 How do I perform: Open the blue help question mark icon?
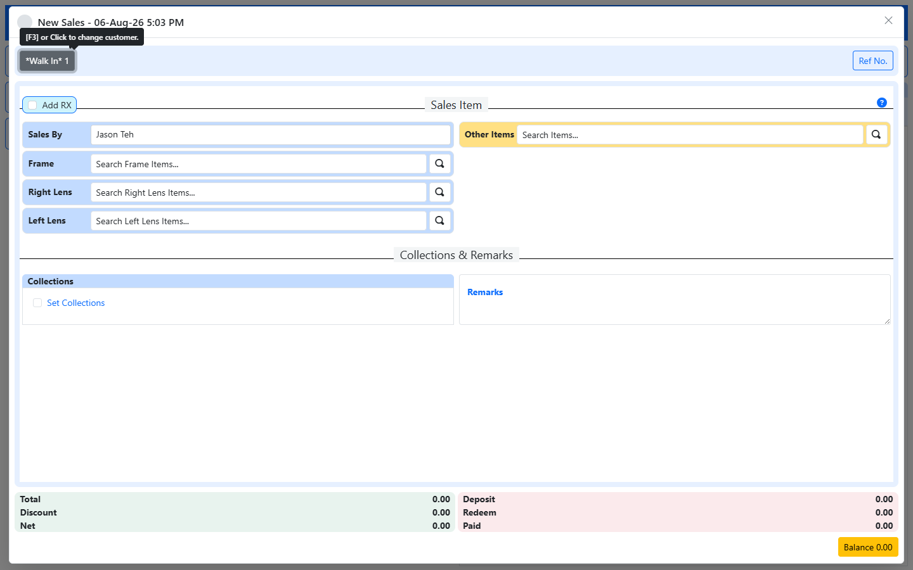coord(881,103)
